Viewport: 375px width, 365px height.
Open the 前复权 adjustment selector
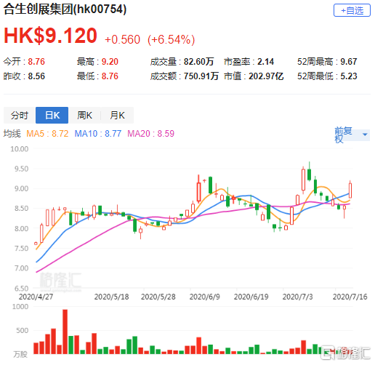pos(352,135)
